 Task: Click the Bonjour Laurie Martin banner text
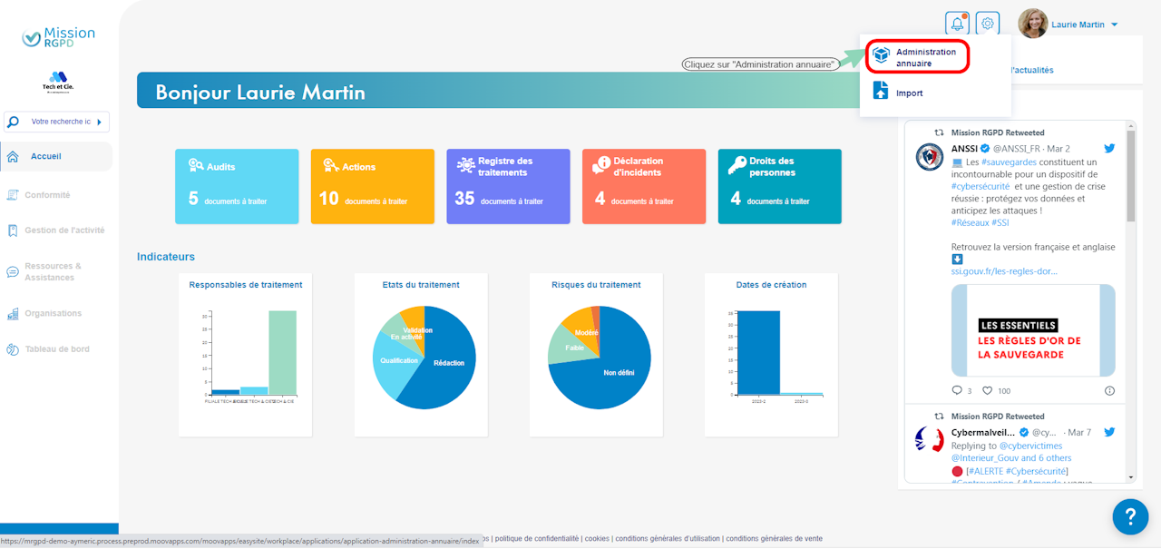260,92
